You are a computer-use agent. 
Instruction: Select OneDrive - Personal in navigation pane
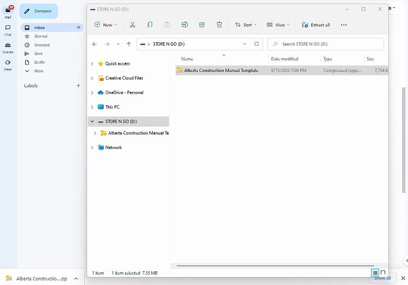coord(124,92)
